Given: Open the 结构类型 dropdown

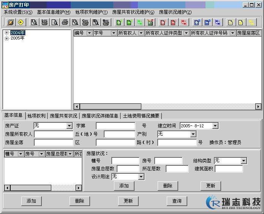Looking at the screenshot, I should [x=243, y=161].
